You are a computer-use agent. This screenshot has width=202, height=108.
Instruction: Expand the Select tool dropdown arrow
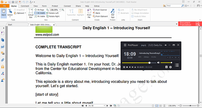click(x=10, y=17)
